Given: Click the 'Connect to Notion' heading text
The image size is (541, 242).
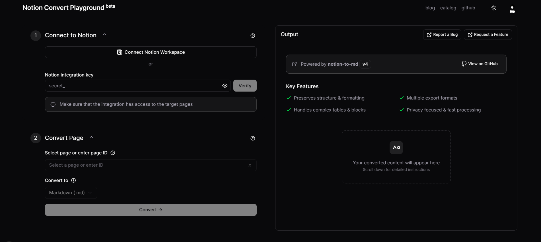Looking at the screenshot, I should point(71,35).
